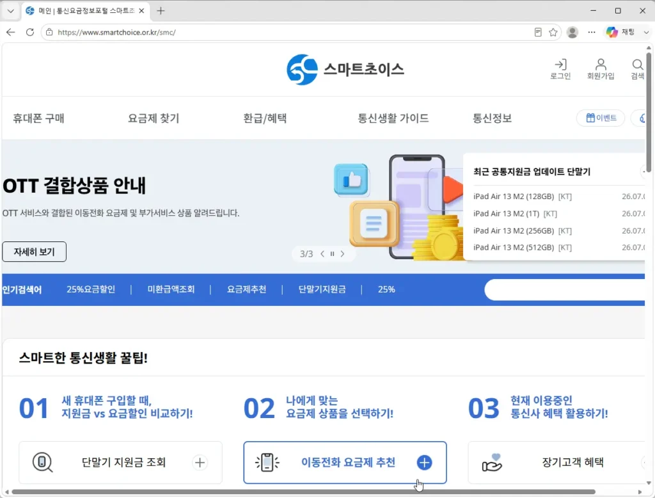655x498 pixels.
Task: Select popular keyword 미환급액조회
Action: coord(171,289)
